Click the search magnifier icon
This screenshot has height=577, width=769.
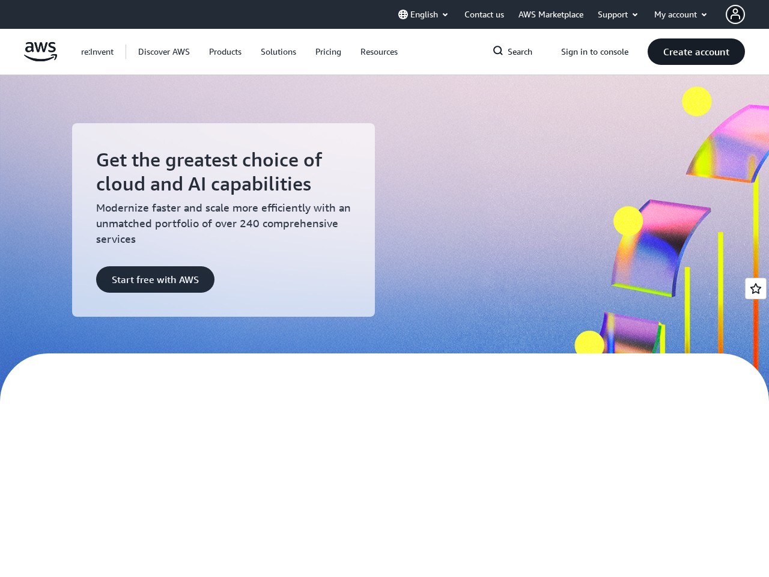(x=498, y=51)
